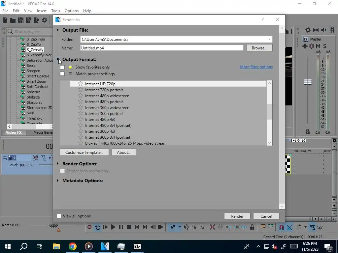Screen dimensions: 338x253
Task: Click Go to End transport button
Action: 145,227
